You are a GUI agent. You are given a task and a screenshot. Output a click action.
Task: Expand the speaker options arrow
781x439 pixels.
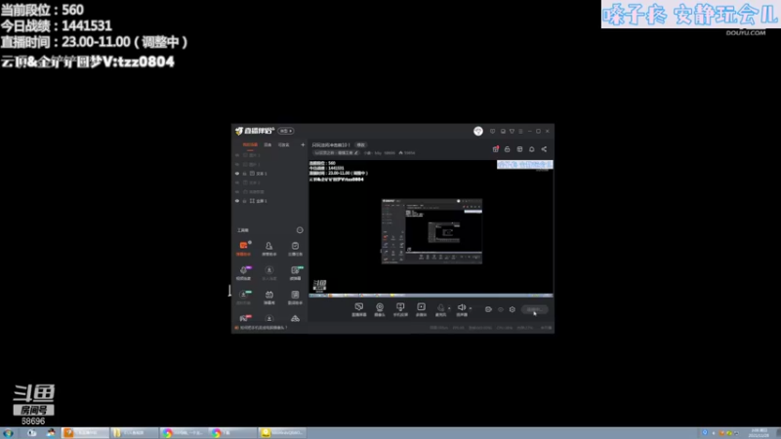[x=471, y=308]
